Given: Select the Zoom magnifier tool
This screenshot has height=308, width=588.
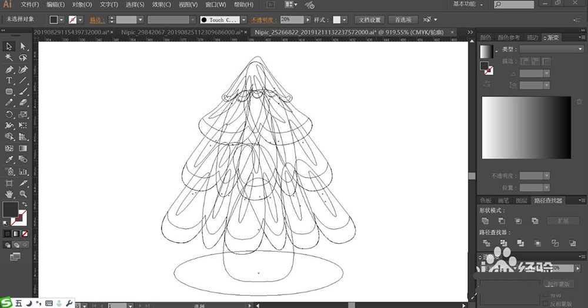Looking at the screenshot, I should point(23,194).
